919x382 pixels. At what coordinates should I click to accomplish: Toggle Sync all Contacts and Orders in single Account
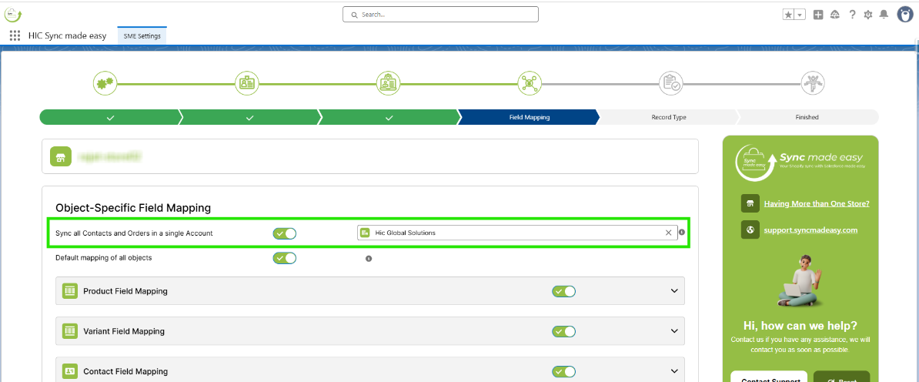click(x=284, y=233)
